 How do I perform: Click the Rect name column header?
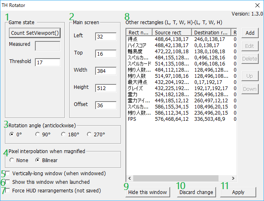click(139, 32)
